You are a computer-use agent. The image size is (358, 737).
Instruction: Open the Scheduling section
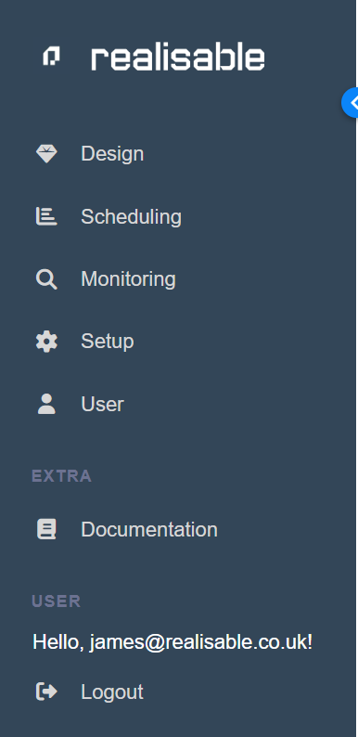[x=131, y=216]
